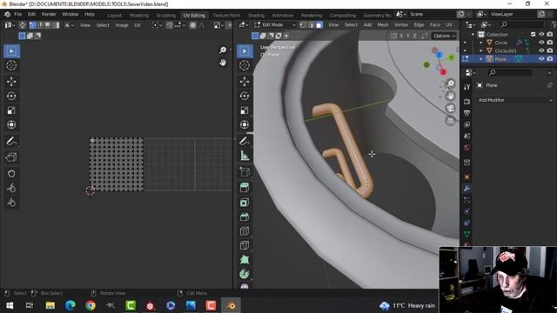Select the Measure tool in 3D viewport
Viewport: 557px width, 313px height.
tap(245, 156)
